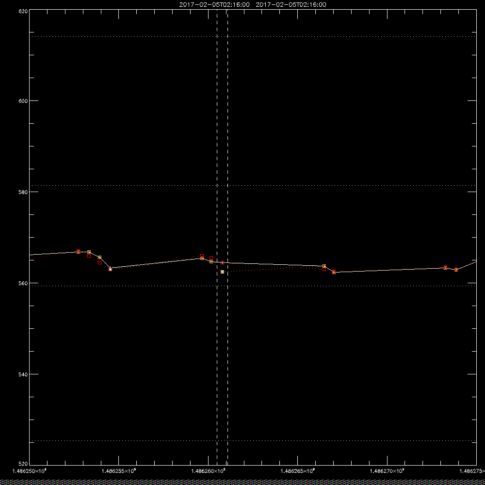Click x-axis label 1.486255×10⁹
This screenshot has width=485, height=485.
point(119,471)
